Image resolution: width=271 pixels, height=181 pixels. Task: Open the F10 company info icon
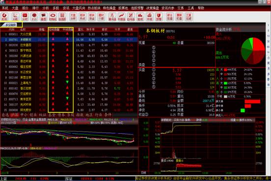pos(34,17)
